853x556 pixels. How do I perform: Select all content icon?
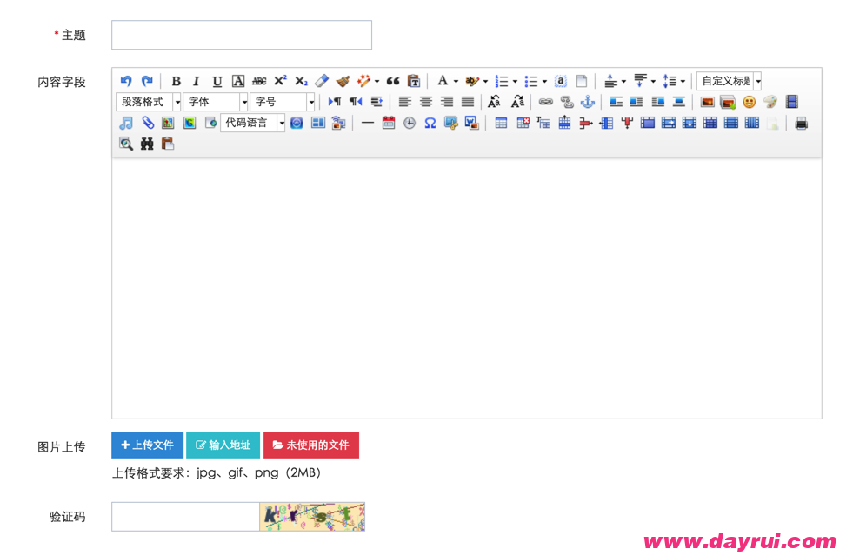[560, 81]
